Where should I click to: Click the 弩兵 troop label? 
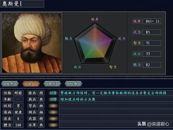click(32, 106)
